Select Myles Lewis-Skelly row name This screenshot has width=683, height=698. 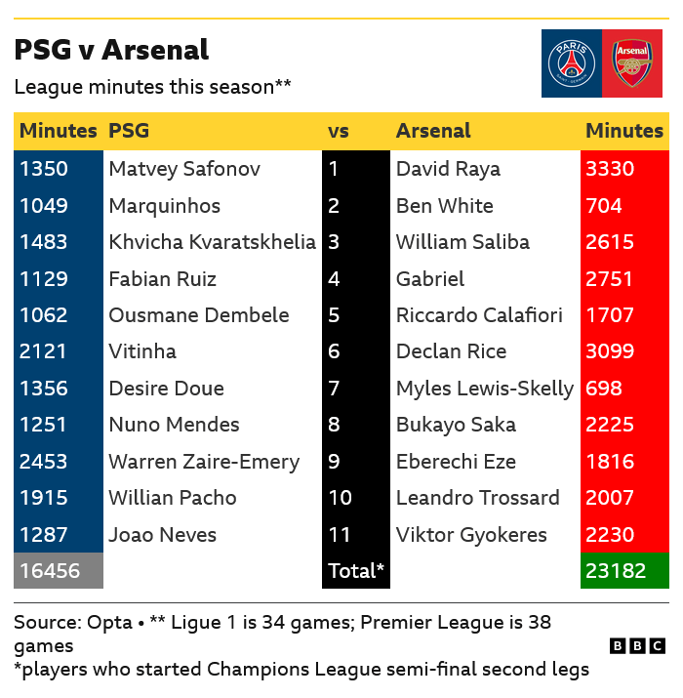point(485,389)
